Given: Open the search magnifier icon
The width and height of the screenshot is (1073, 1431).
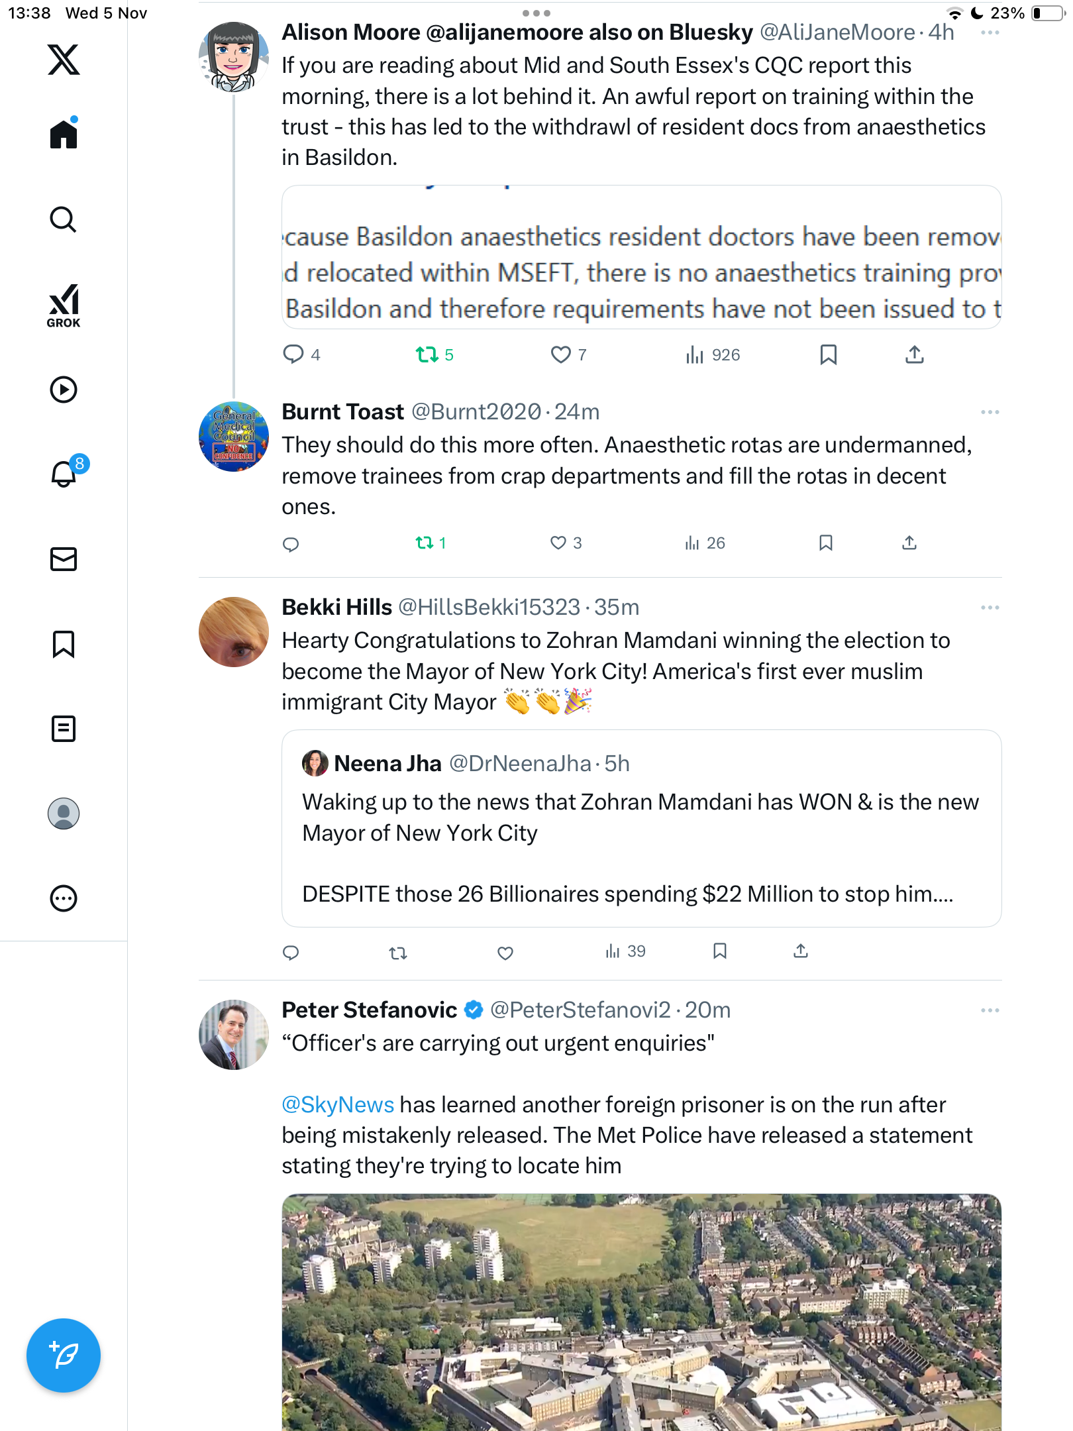Looking at the screenshot, I should point(64,219).
